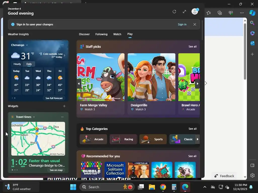Select Tue forecast column
This screenshot has width=258, height=193.
pos(27,81)
